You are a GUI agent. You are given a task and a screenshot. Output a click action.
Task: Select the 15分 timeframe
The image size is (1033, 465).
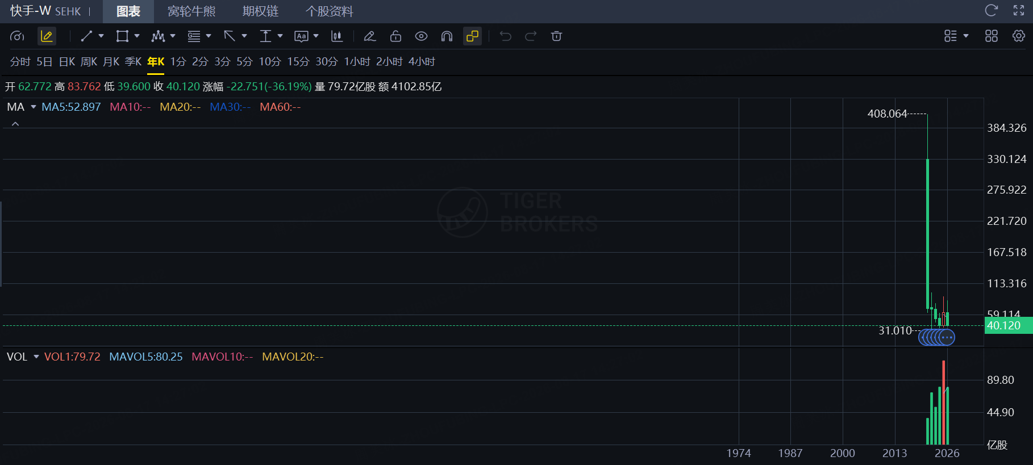(x=298, y=61)
